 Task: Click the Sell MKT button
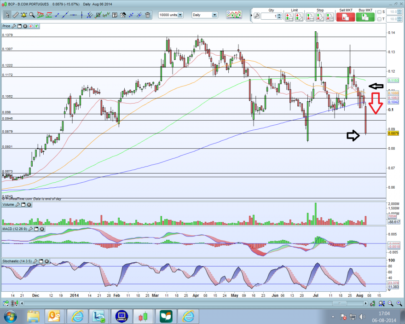pyautogui.click(x=346, y=17)
